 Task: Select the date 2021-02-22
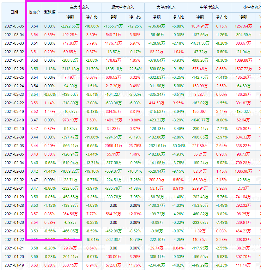(x=14, y=103)
